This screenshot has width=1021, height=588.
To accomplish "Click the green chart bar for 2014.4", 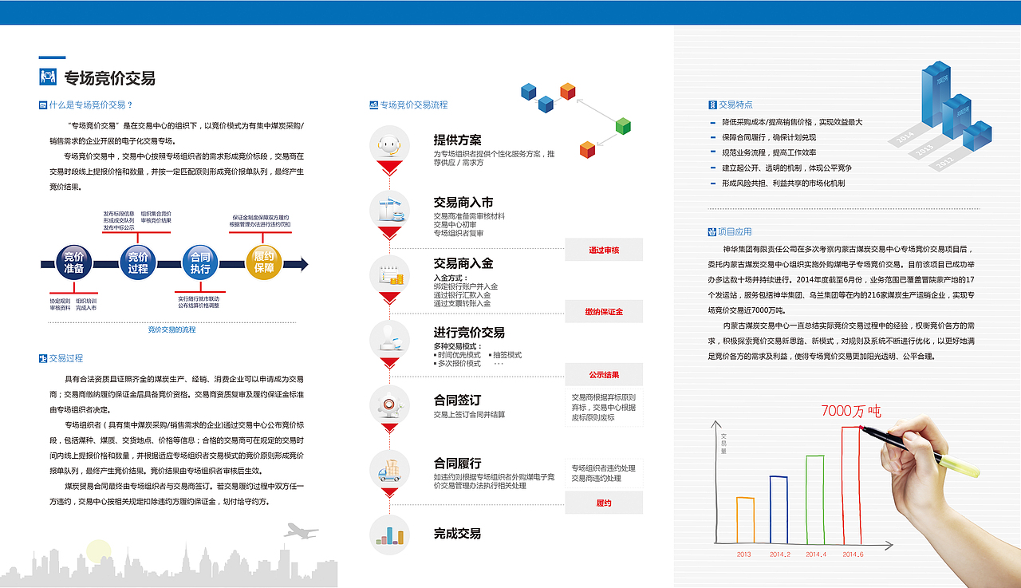I will 815,499.
